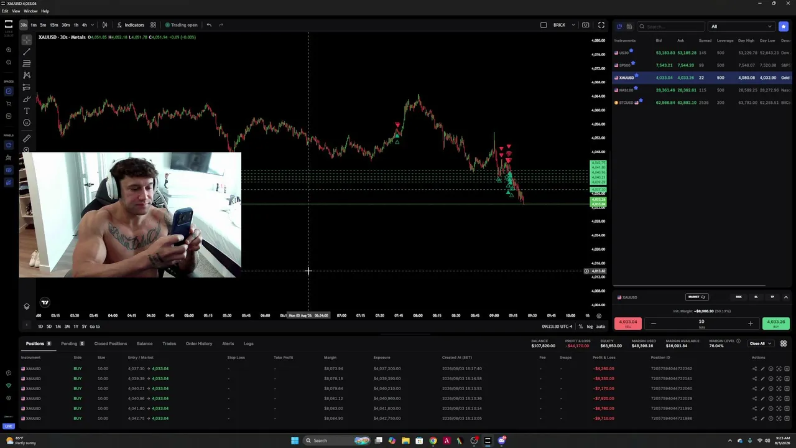Click the shopping cart icon in sidebar

pyautogui.click(x=8, y=103)
